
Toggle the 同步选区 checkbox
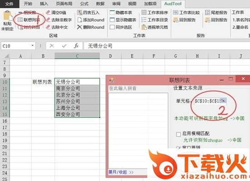point(112,27)
